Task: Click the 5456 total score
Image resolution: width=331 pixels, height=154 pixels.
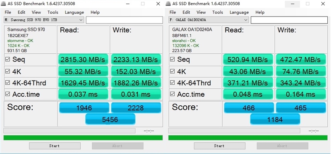Action: click(110, 119)
